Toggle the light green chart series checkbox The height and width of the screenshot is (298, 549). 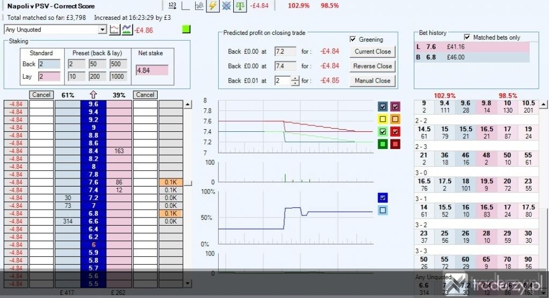[x=383, y=132]
